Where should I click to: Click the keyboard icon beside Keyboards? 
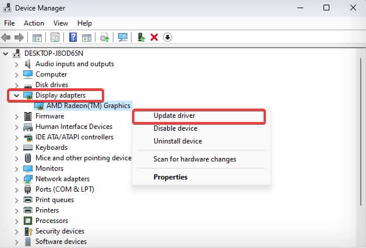click(28, 148)
